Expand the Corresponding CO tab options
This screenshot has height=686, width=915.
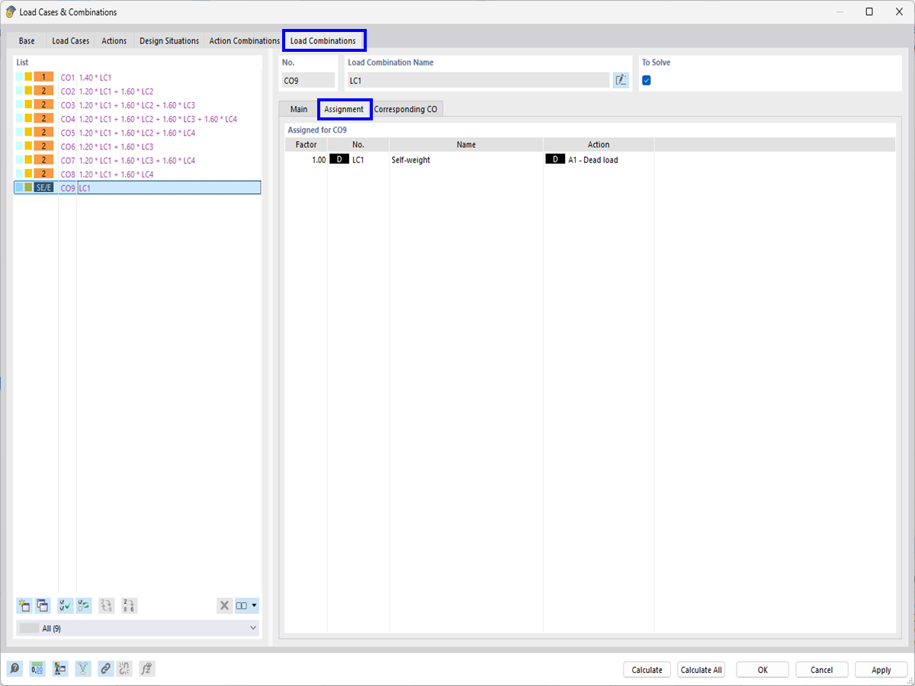point(406,109)
